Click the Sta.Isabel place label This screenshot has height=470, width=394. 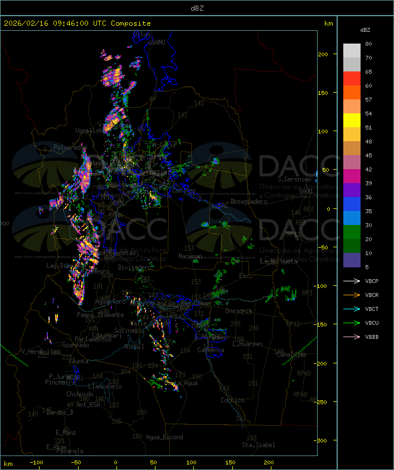pos(259,445)
